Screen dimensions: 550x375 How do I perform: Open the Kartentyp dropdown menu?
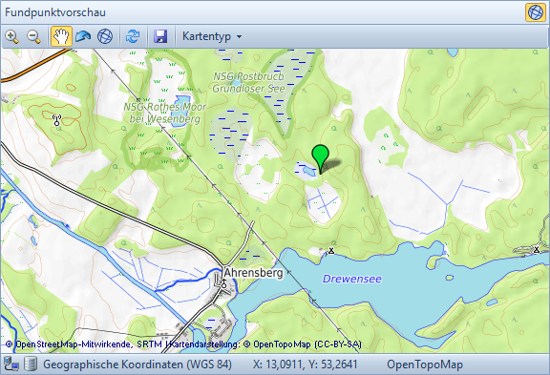(212, 36)
